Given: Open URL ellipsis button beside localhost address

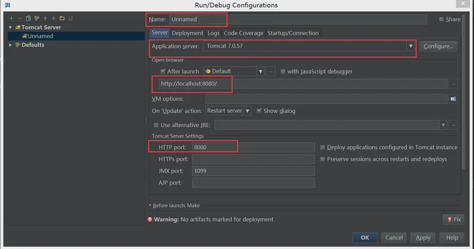Looking at the screenshot, I should [453, 84].
